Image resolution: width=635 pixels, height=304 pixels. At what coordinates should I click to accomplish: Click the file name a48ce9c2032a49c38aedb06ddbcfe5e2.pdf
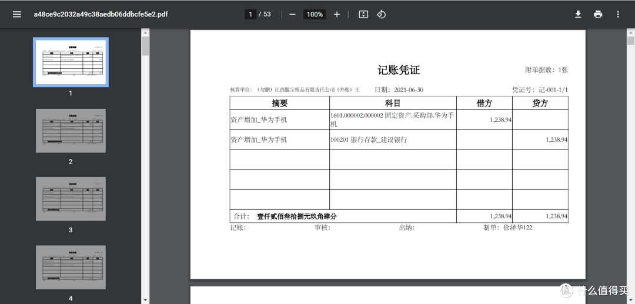tap(101, 14)
